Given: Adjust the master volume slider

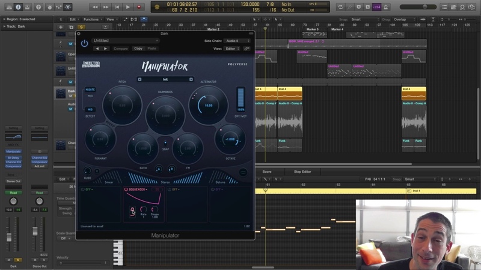Looking at the screenshot, I should [418, 7].
